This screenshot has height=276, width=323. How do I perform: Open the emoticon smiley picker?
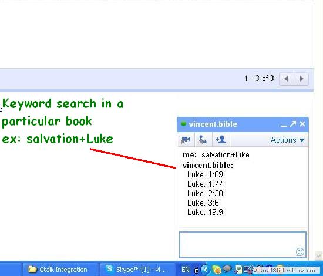[x=300, y=252]
